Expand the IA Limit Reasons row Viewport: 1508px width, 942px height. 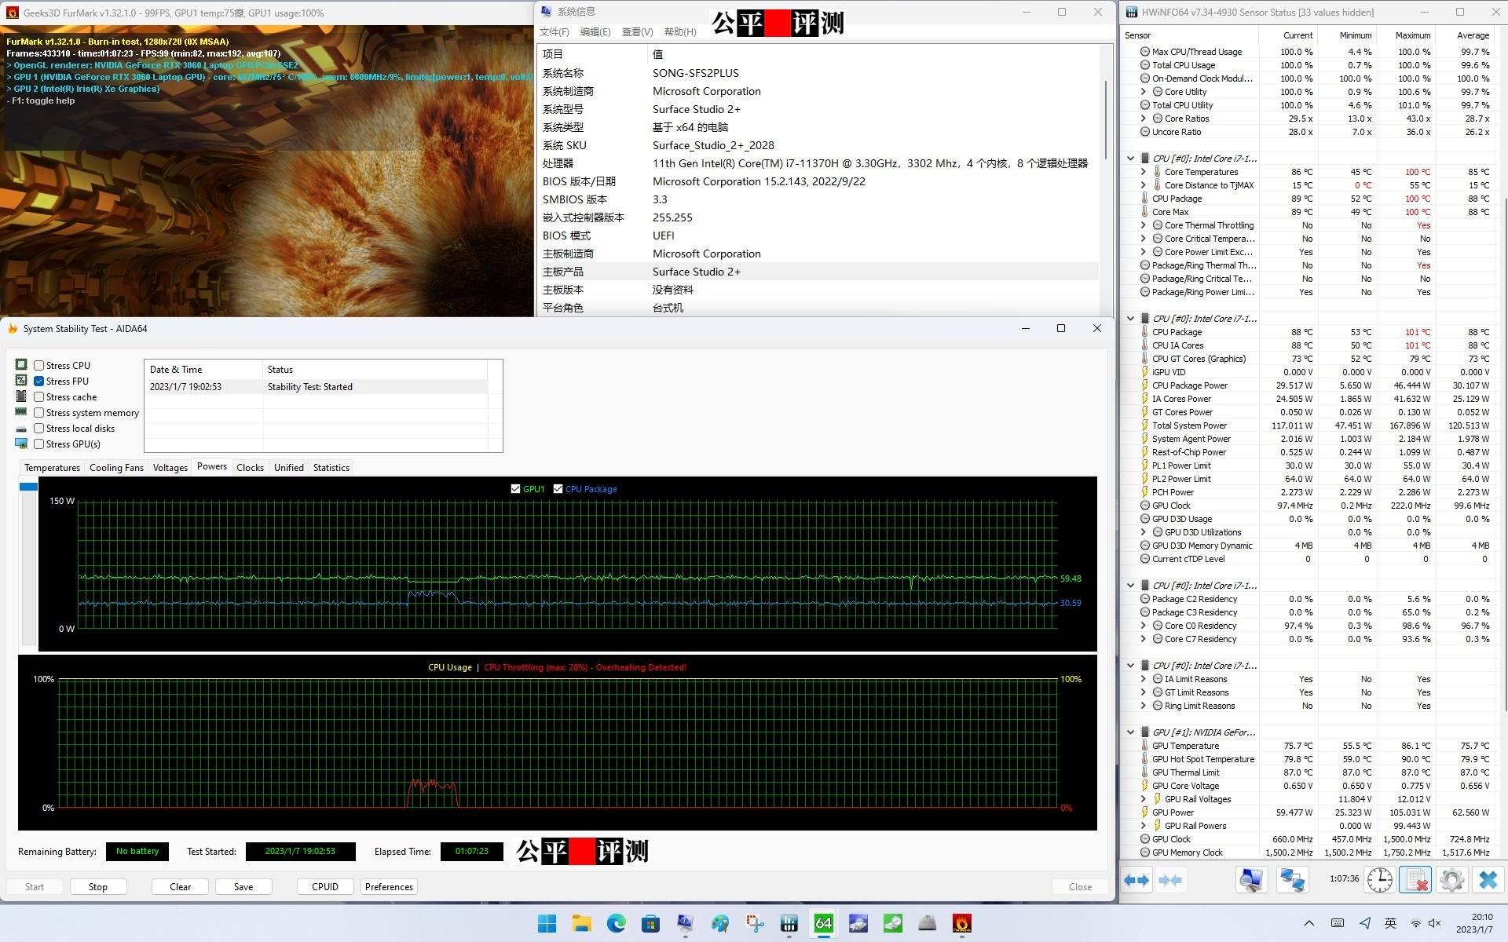(x=1144, y=679)
